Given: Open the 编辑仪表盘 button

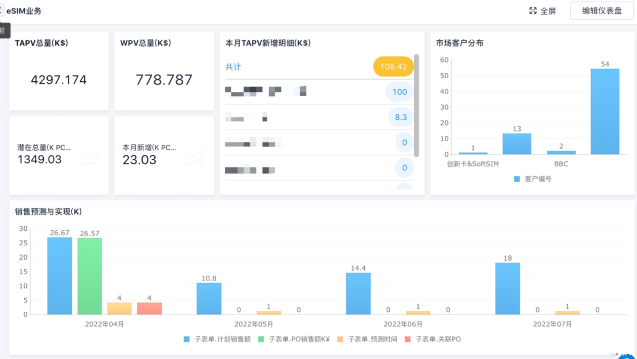Looking at the screenshot, I should click(x=602, y=11).
